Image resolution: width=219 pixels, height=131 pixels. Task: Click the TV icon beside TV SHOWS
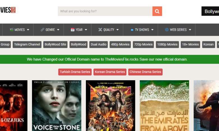[132, 30]
